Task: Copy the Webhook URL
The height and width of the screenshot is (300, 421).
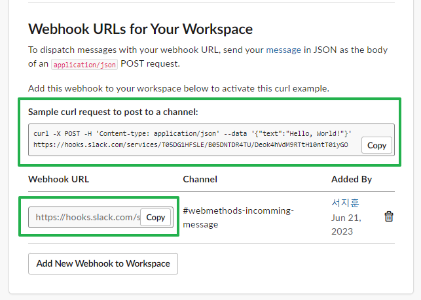Action: 156,217
